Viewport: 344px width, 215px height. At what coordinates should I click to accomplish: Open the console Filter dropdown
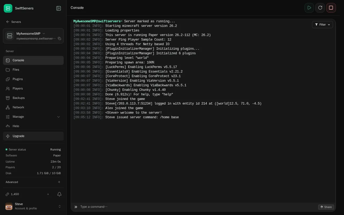(322, 25)
